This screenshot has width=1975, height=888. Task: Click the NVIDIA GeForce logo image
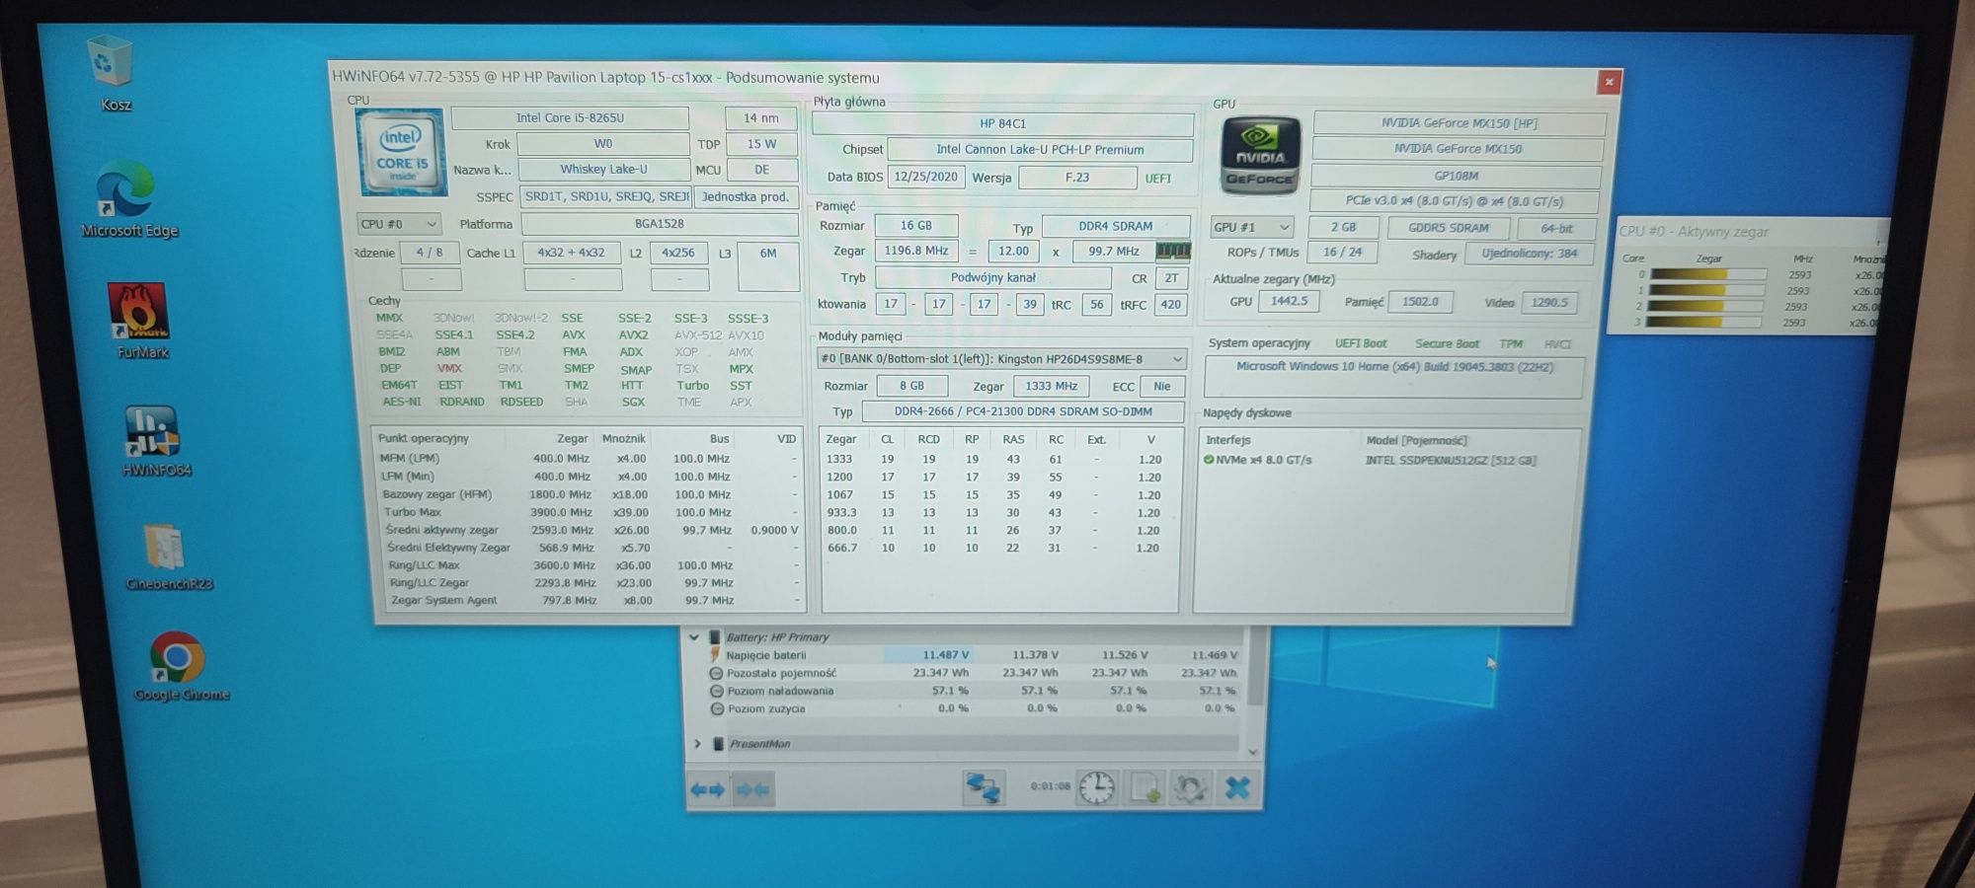coord(1258,154)
